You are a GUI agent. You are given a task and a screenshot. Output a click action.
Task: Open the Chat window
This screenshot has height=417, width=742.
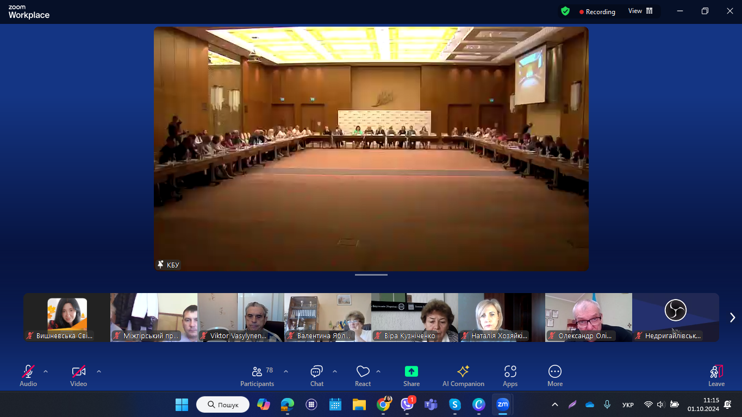(x=316, y=376)
